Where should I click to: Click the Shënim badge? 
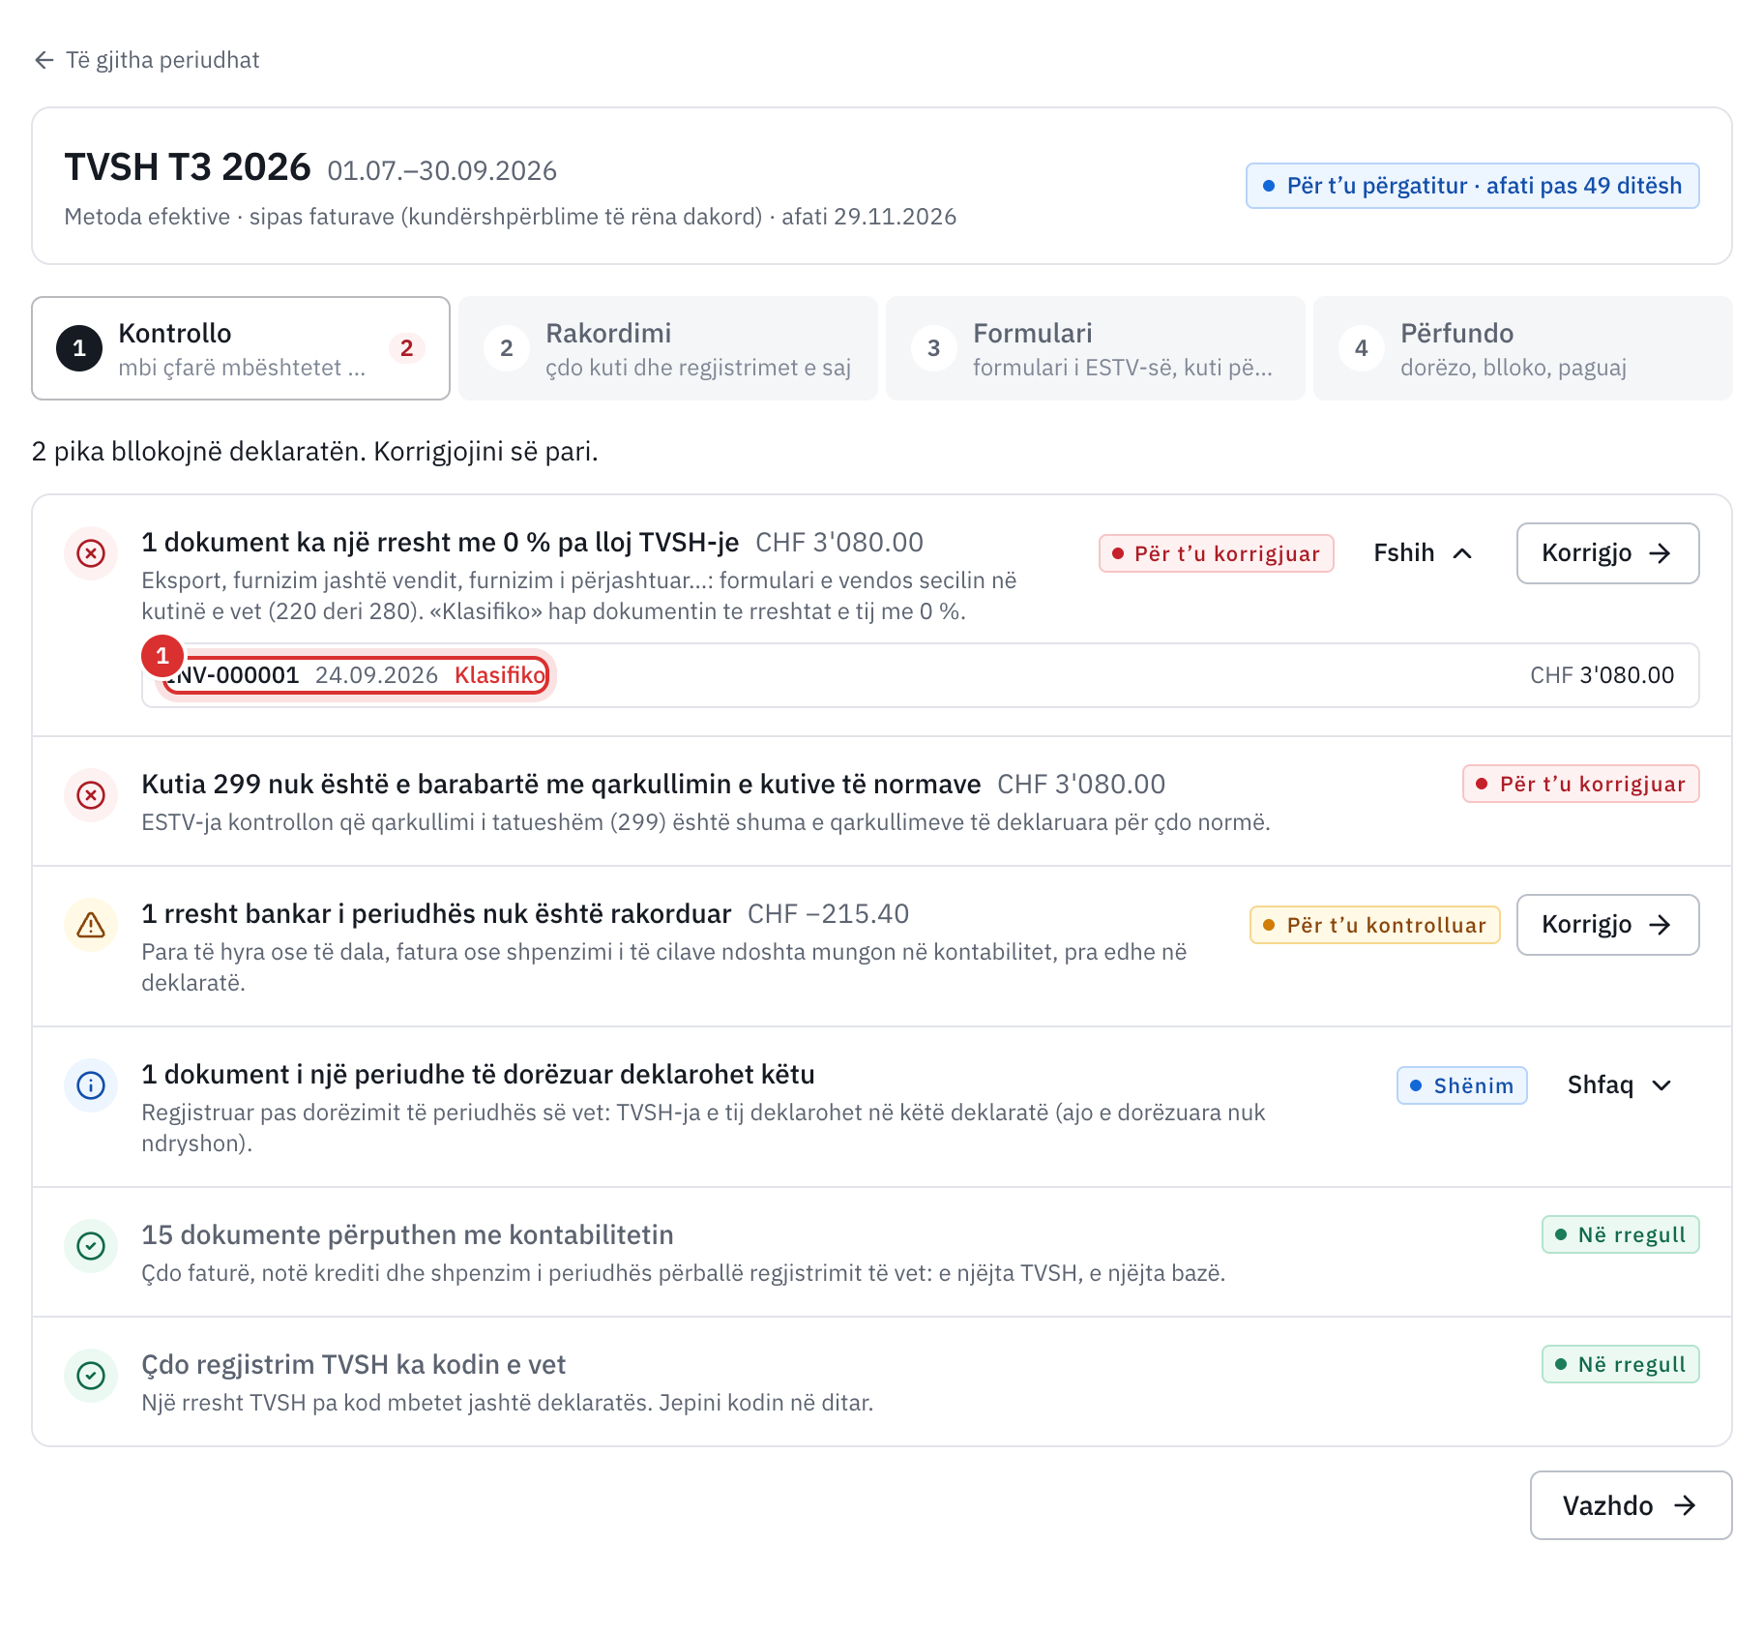[1461, 1085]
